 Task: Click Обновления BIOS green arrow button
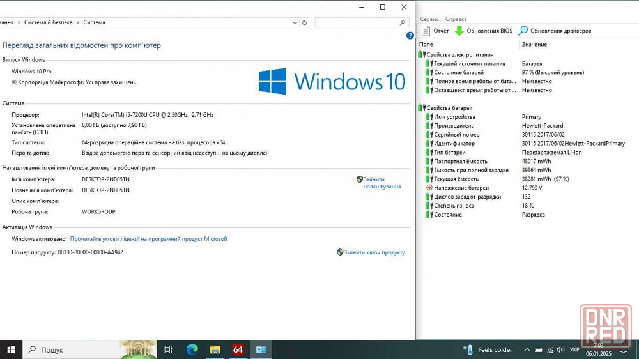point(484,31)
